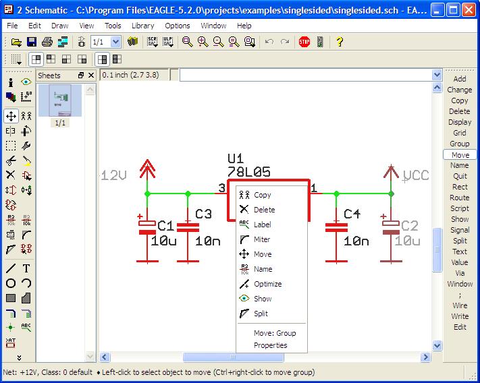Click the canvas vertical scrollbar thumb

437,249
